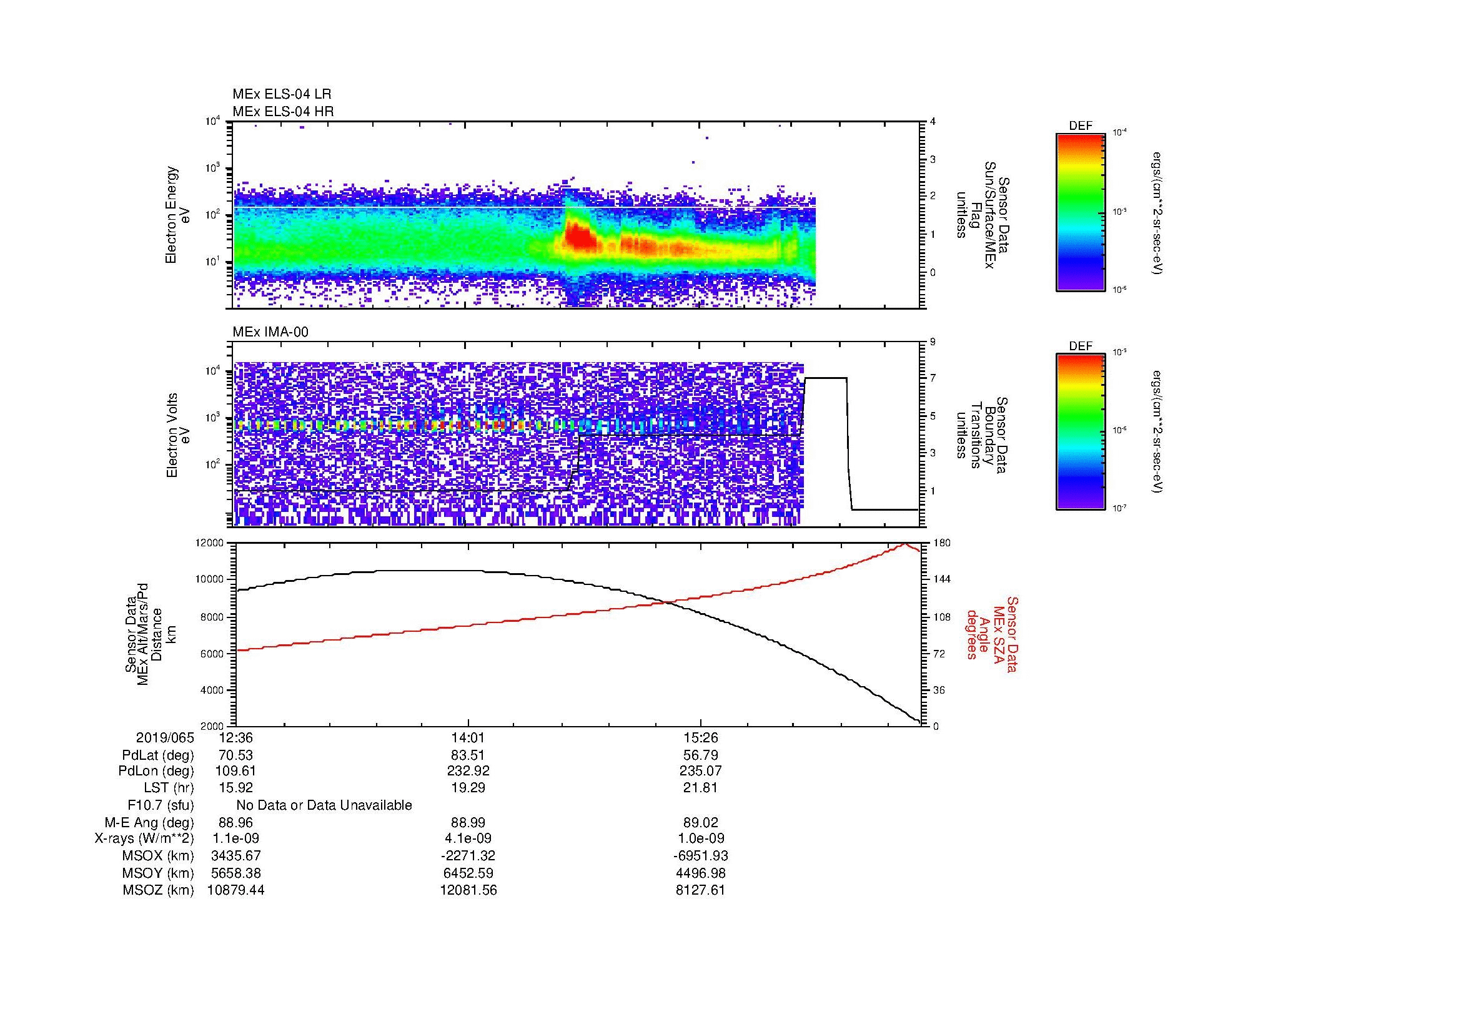Click the PdLat value 56.79
Viewport: 1461px width, 1032px height.
pos(701,755)
